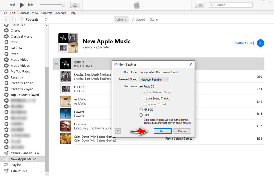Image resolution: width=274 pixels, height=176 pixels.
Task: Skip forward with the Next track icon
Action: 31,5
